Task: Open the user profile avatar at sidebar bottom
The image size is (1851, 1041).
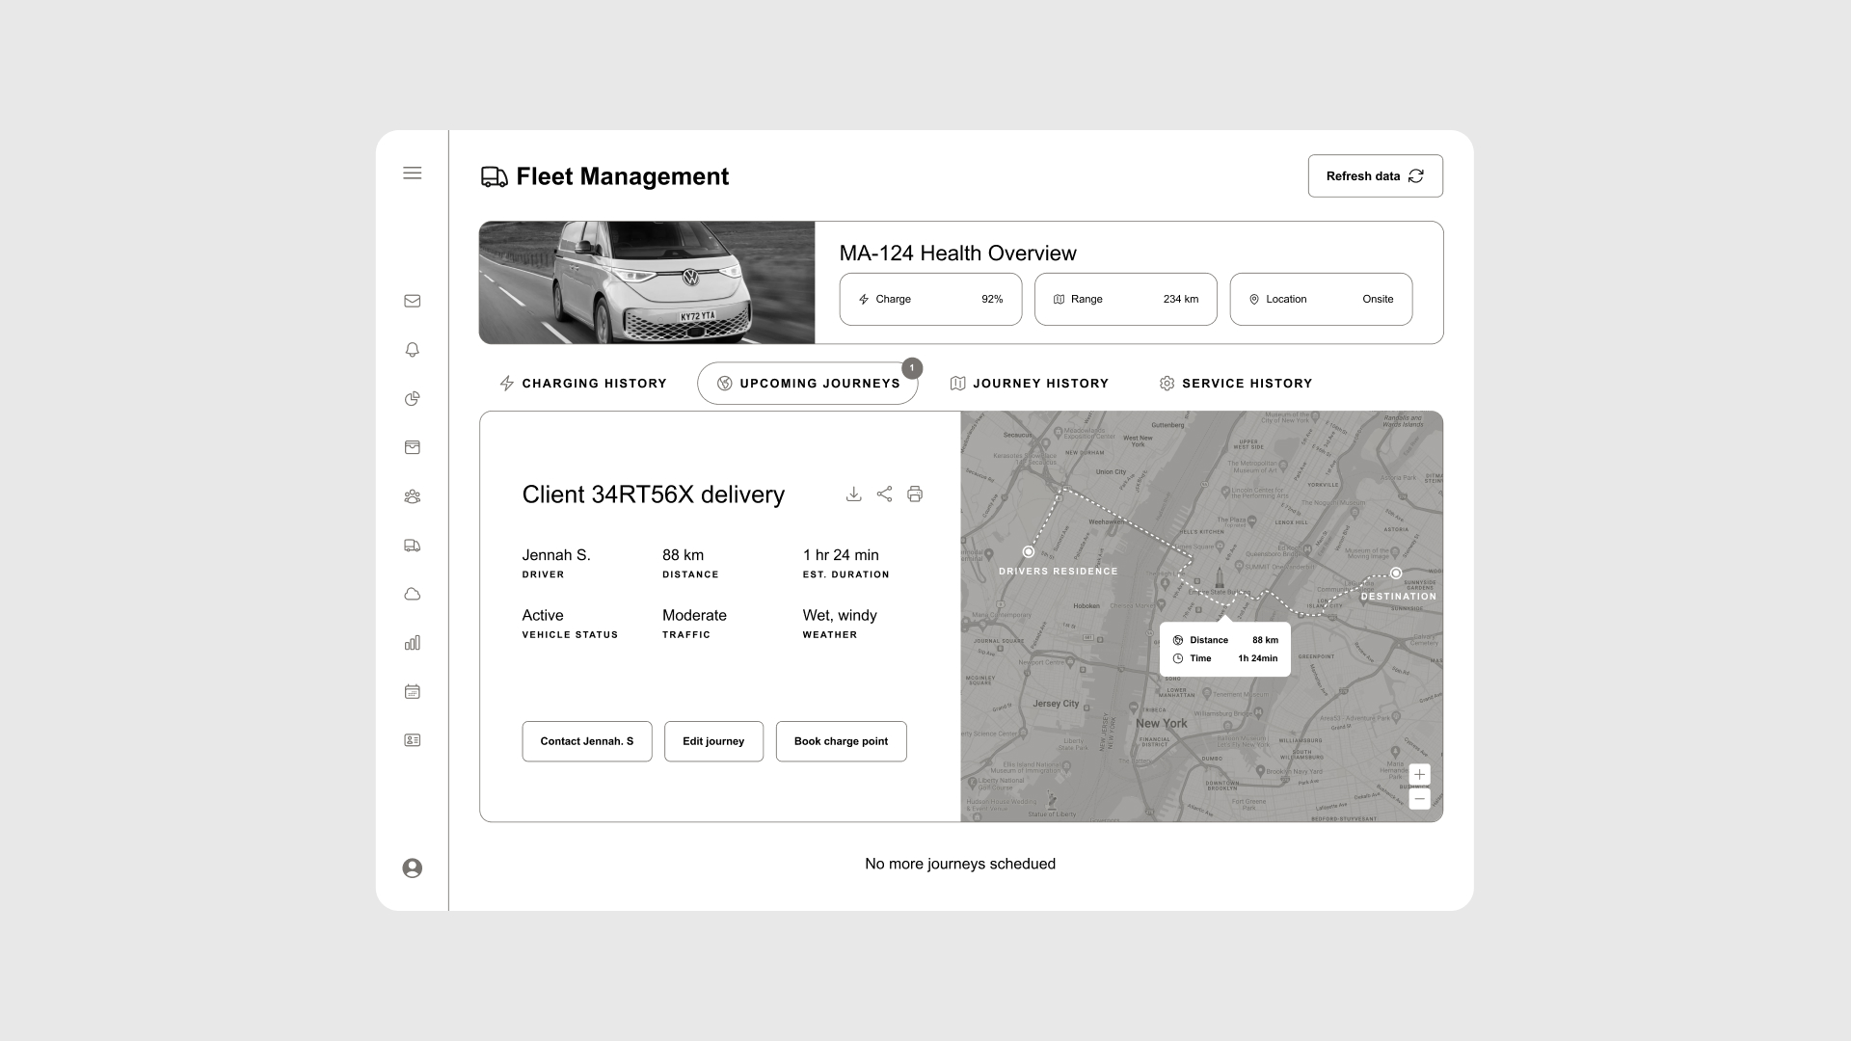Action: [413, 868]
